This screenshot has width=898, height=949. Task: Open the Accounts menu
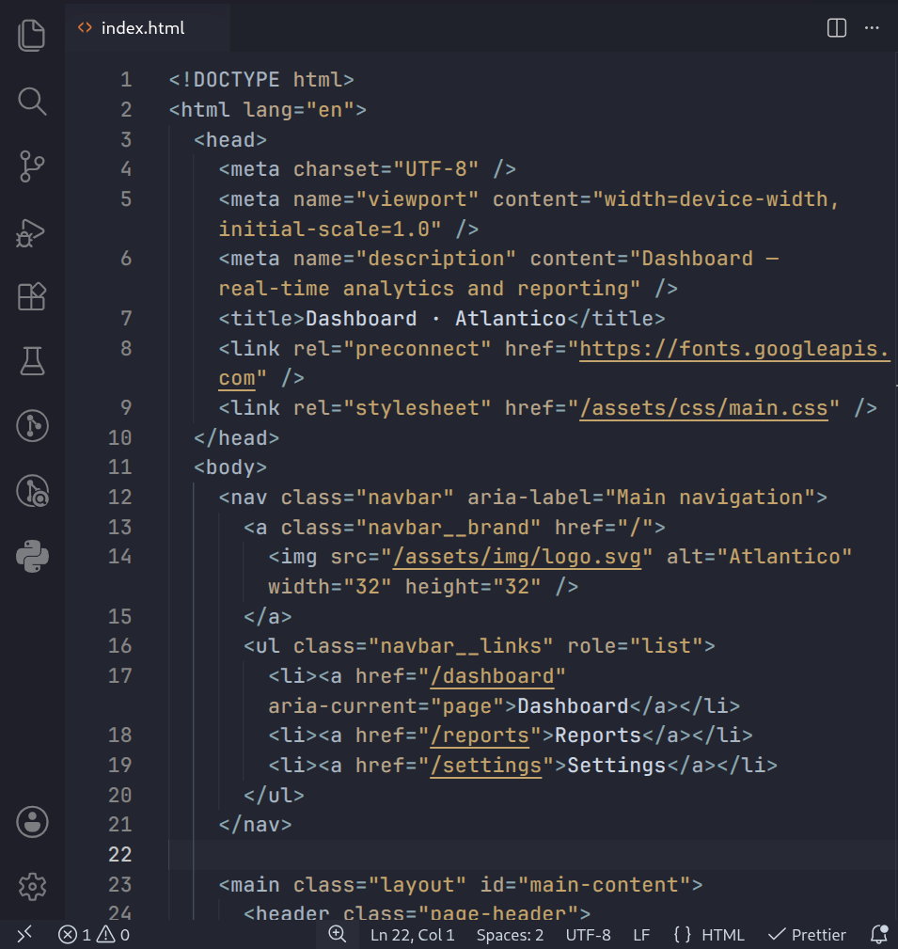[x=32, y=822]
